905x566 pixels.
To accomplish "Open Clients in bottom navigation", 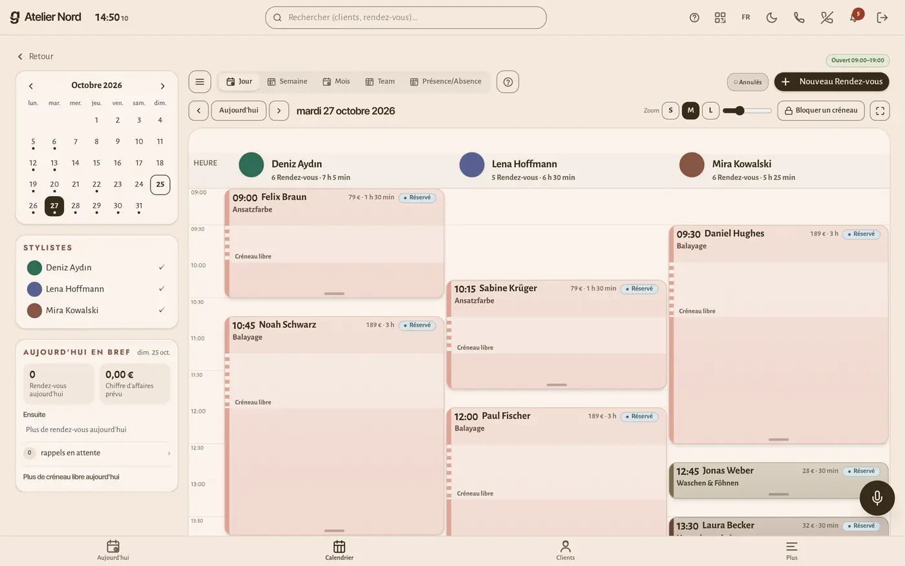I will coord(566,550).
